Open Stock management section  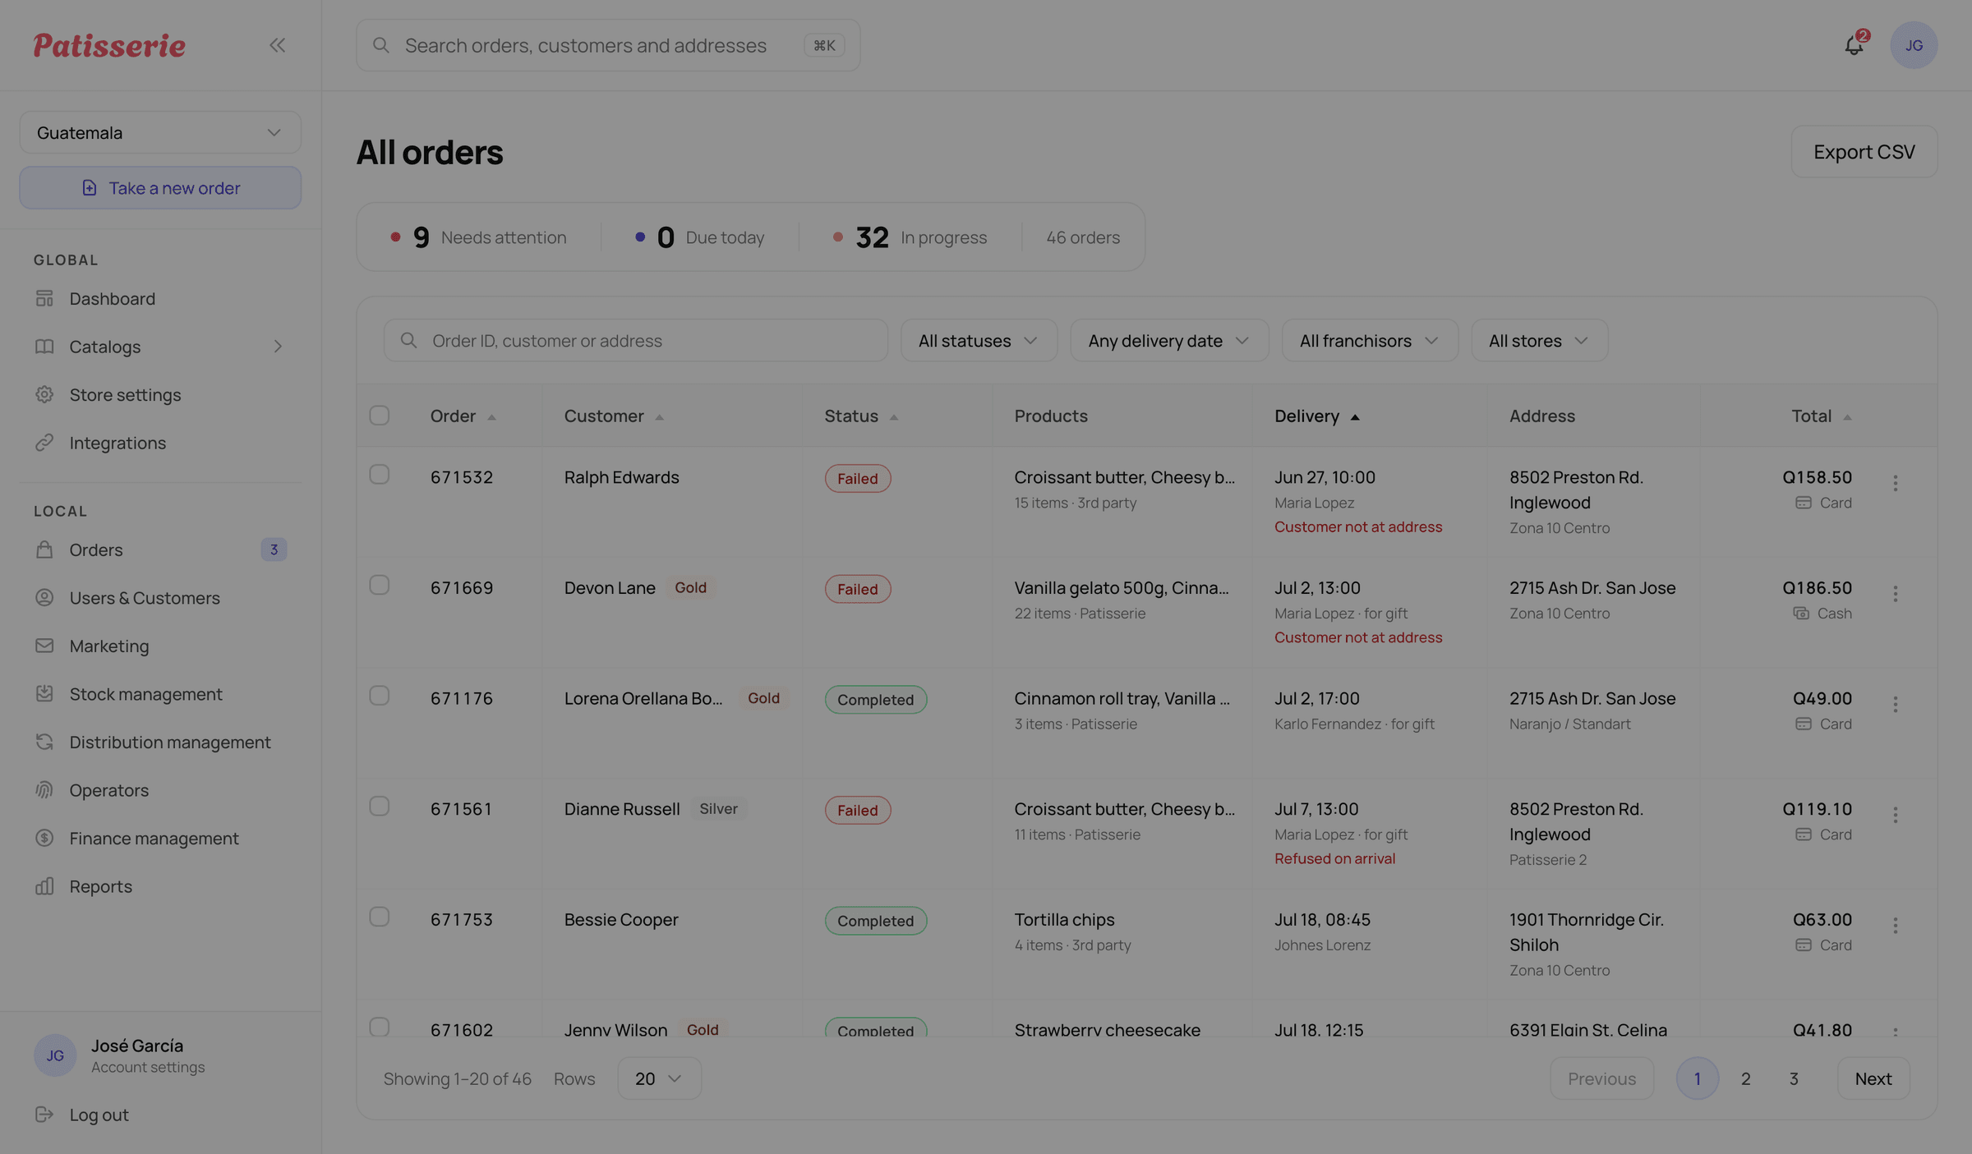[160, 694]
